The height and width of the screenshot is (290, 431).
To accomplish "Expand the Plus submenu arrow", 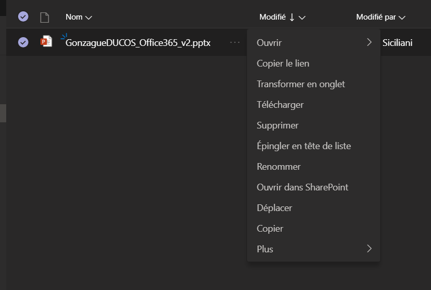I will [369, 249].
